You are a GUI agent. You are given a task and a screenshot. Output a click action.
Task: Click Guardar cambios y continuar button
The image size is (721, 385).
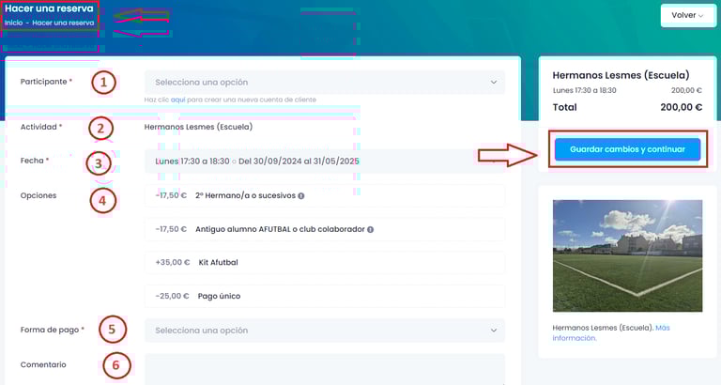pyautogui.click(x=627, y=149)
